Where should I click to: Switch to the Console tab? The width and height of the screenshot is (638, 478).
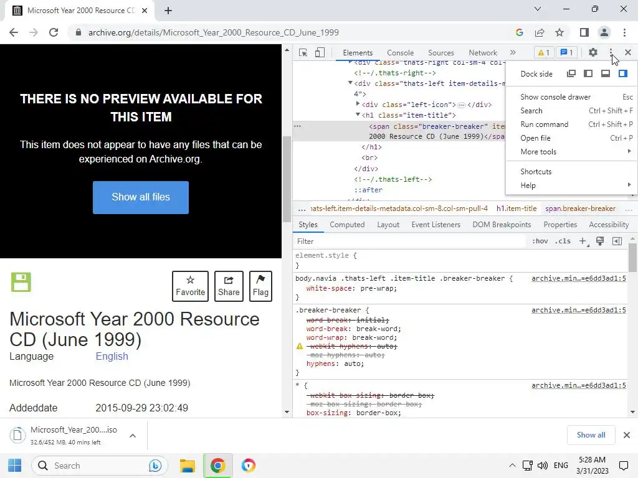[x=401, y=53]
